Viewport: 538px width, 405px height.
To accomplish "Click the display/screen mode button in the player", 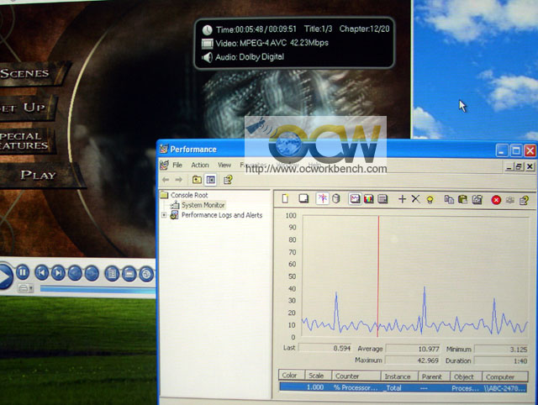I will [129, 274].
